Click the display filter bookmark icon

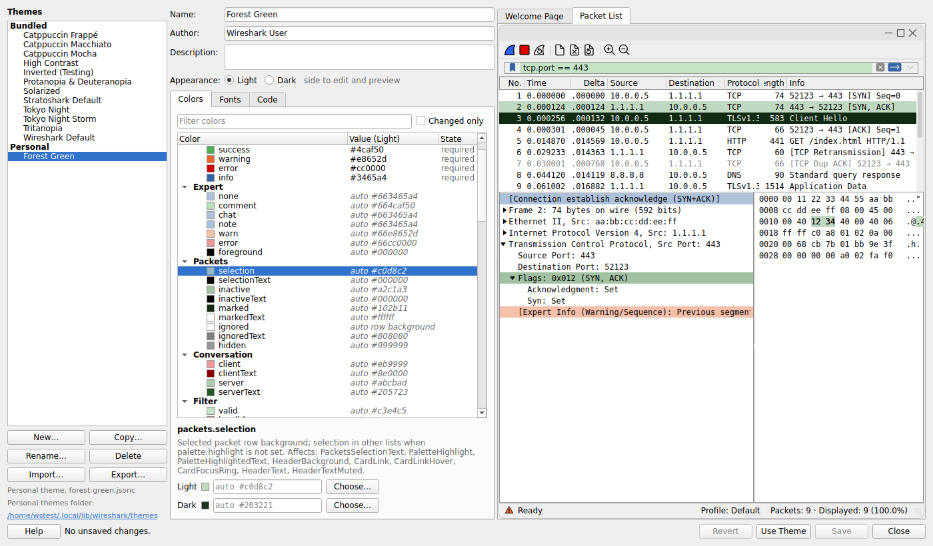(512, 67)
